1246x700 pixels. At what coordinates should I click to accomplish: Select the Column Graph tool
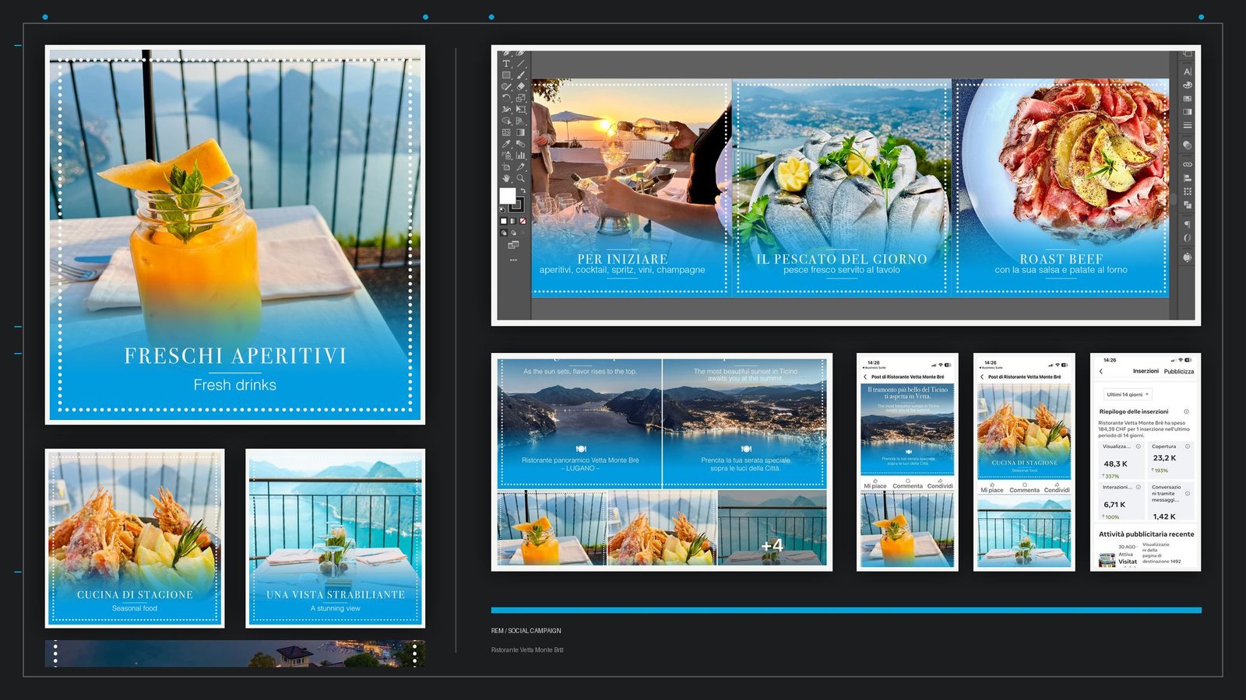[x=521, y=156]
